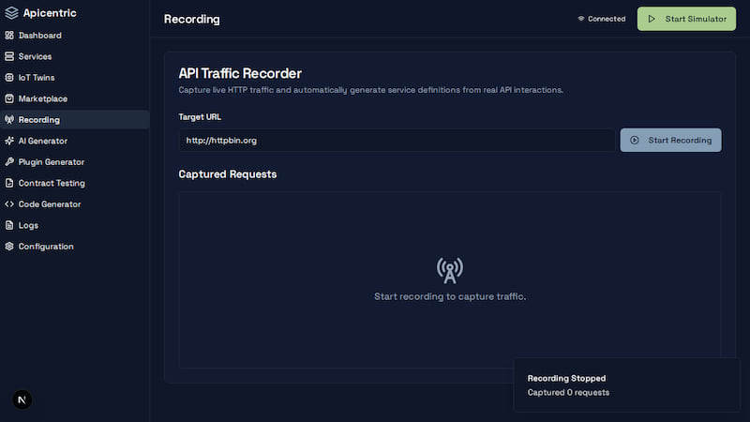The height and width of the screenshot is (422, 750).
Task: Click the Apicentric brand name
Action: point(50,13)
